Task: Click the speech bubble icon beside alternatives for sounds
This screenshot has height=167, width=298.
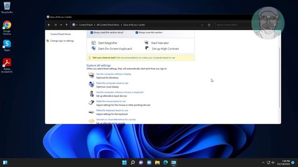Action: click(91, 121)
